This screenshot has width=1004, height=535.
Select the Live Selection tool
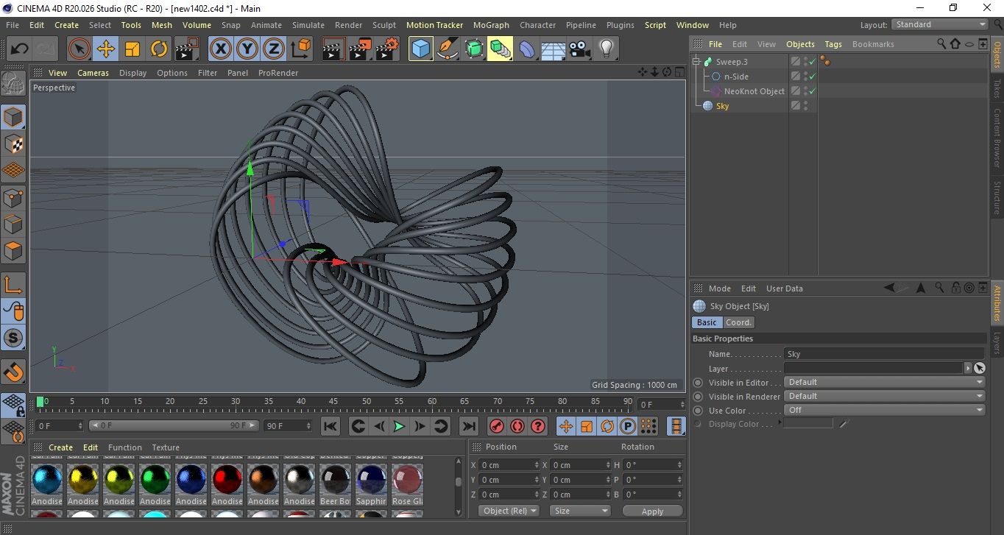click(x=79, y=49)
